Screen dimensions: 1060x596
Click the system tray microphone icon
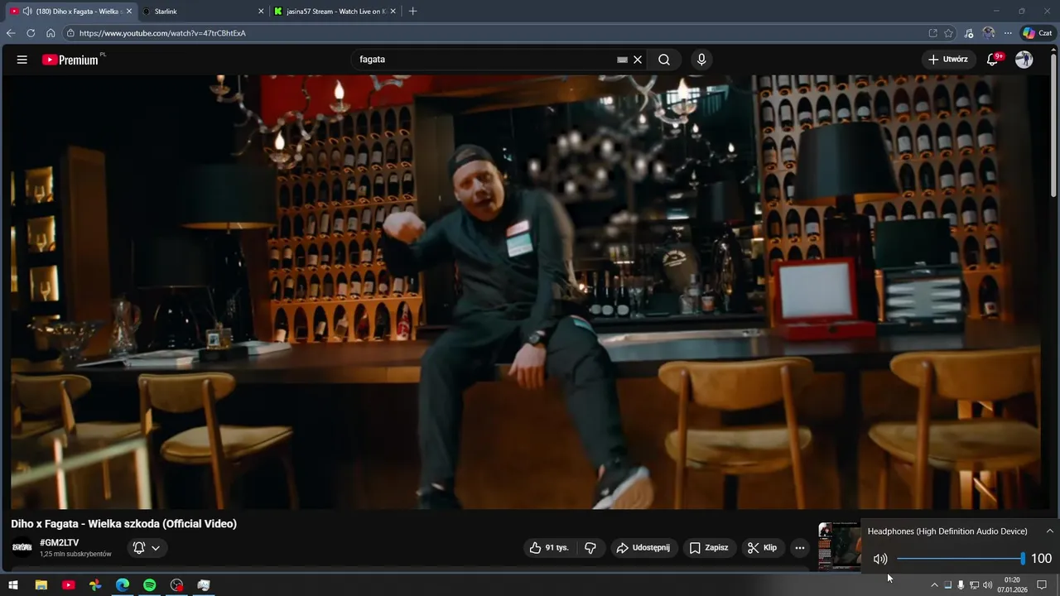[961, 585]
